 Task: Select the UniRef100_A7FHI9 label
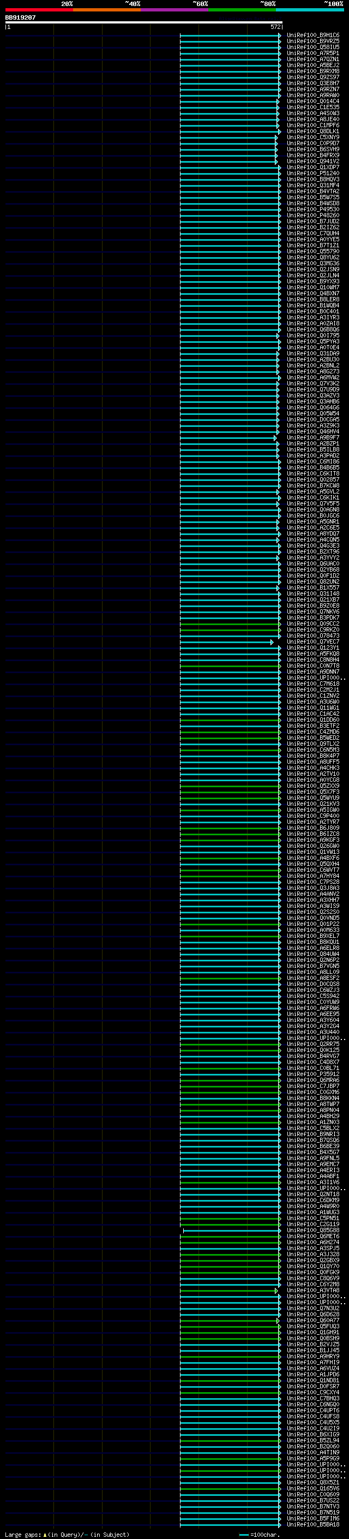[312, 1362]
